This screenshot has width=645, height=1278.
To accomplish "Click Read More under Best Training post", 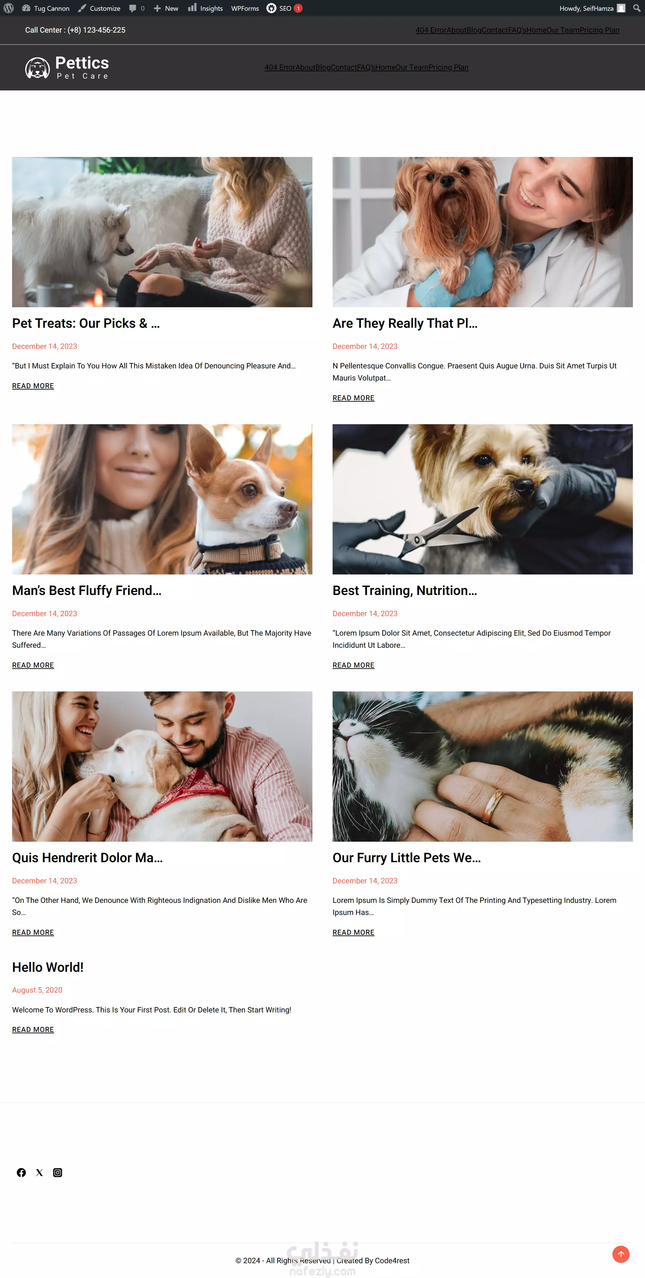I will coord(353,665).
